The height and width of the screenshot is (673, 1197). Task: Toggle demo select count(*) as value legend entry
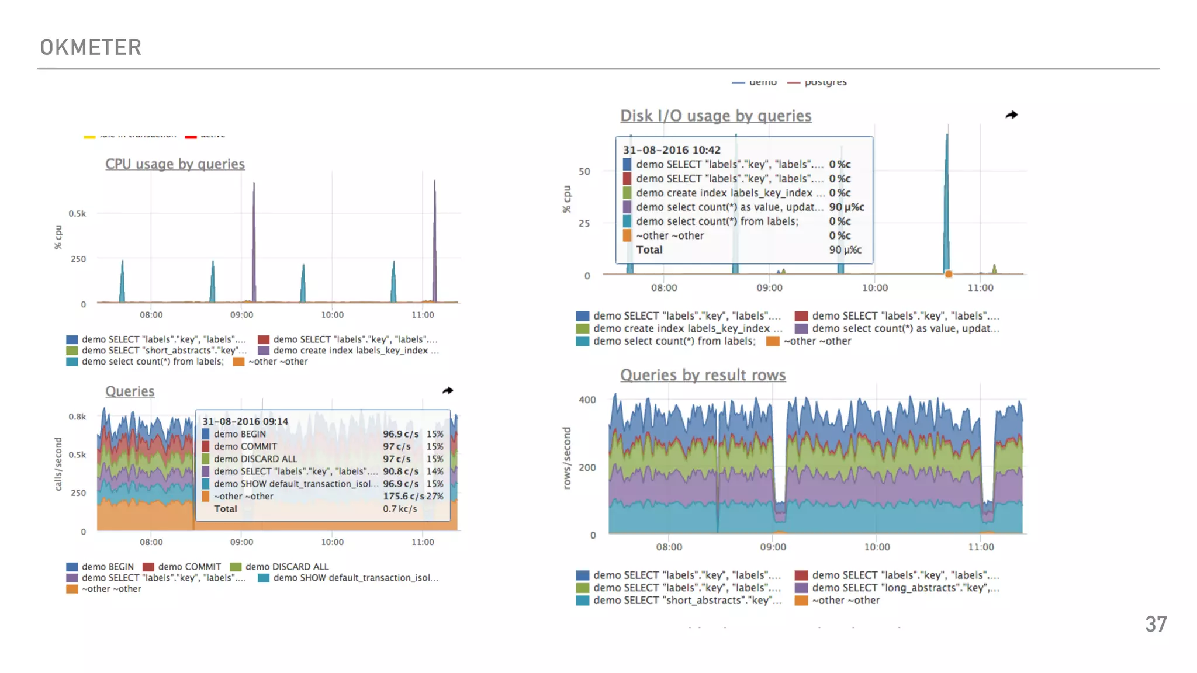(x=905, y=328)
